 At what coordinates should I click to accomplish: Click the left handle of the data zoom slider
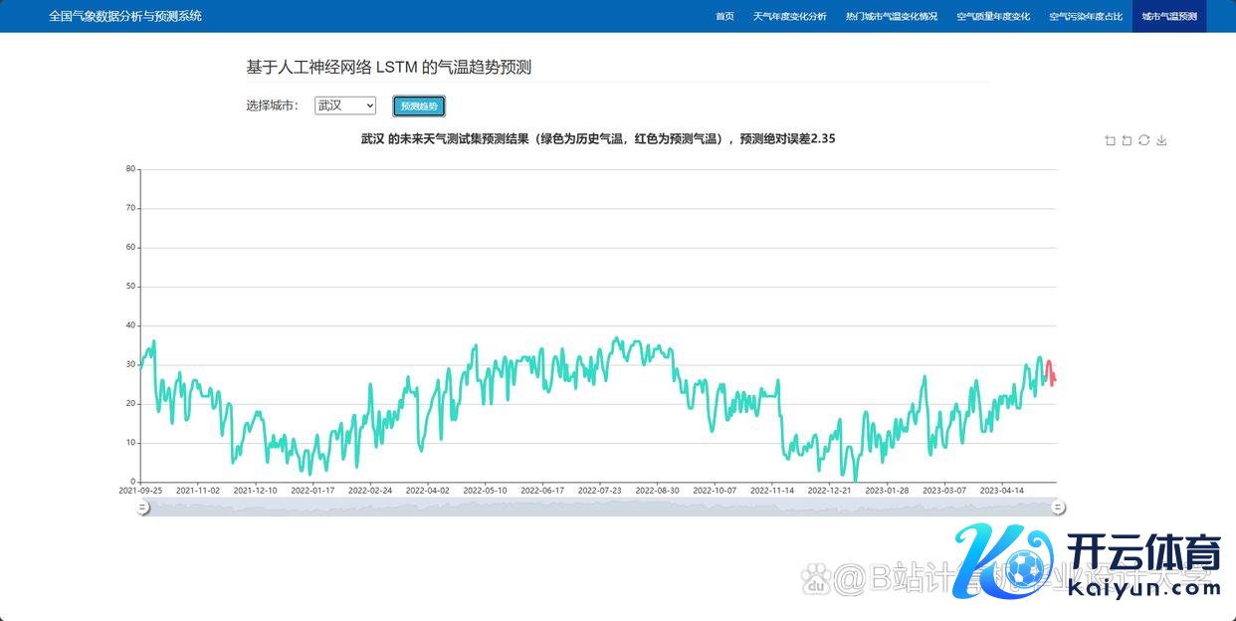pos(142,508)
